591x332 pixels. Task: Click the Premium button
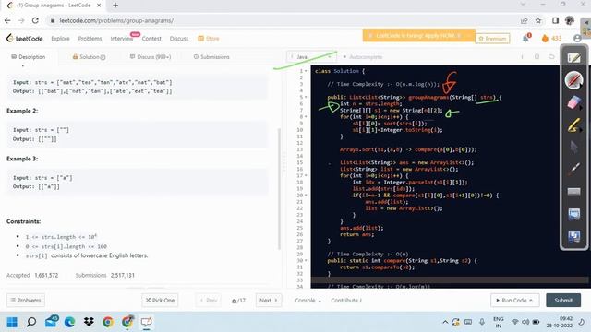tap(492, 39)
